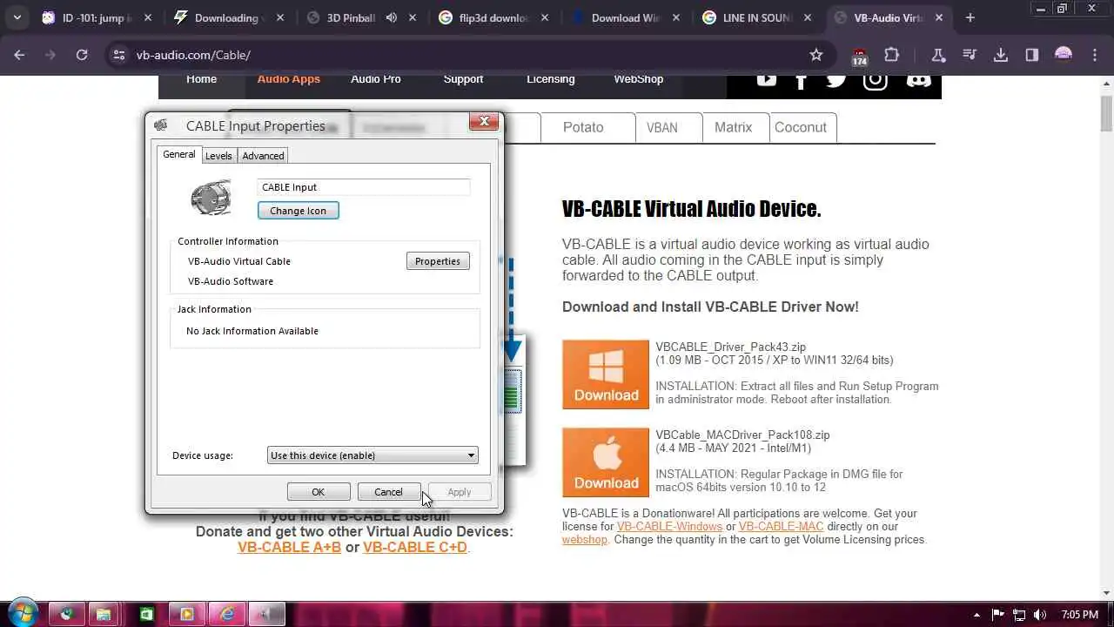1114x627 pixels.
Task: Open the Support menu item
Action: tap(463, 79)
